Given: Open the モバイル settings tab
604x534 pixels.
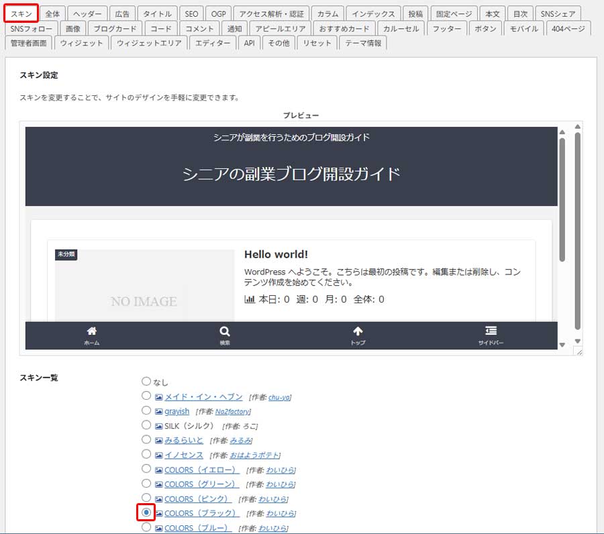Looking at the screenshot, I should (524, 28).
